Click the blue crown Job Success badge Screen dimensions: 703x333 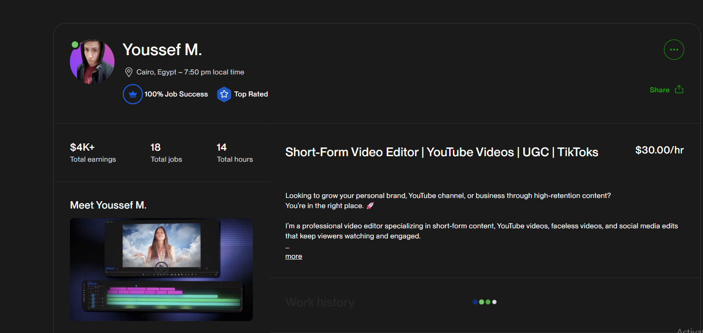tap(133, 94)
